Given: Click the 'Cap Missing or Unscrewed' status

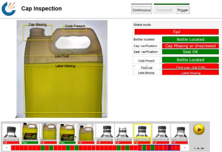Looking at the screenshot, I should [x=190, y=46].
